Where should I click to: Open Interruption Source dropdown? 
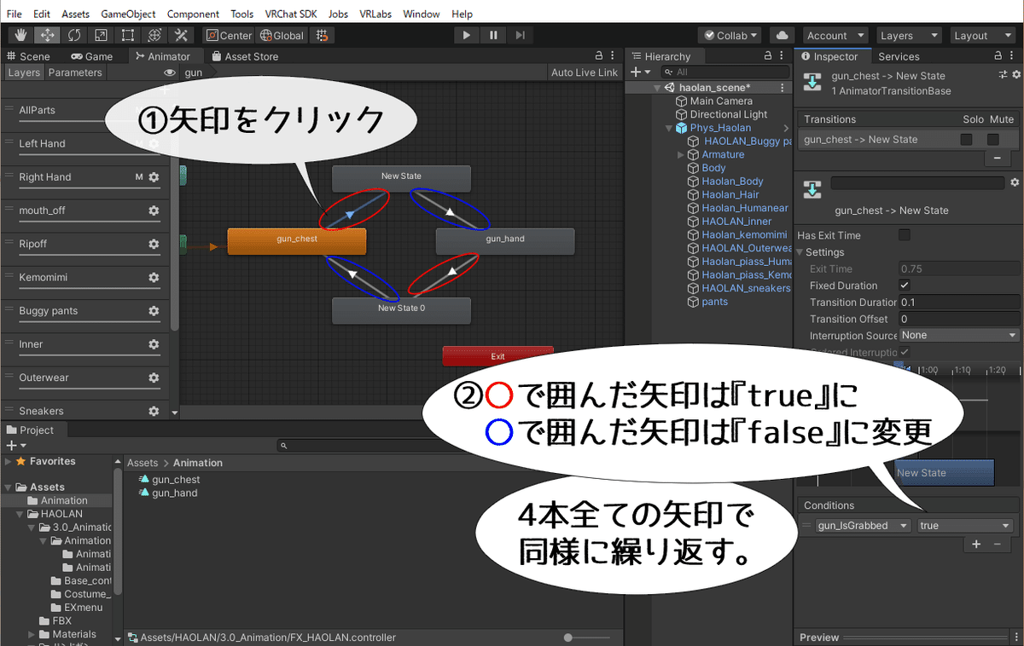coord(959,335)
